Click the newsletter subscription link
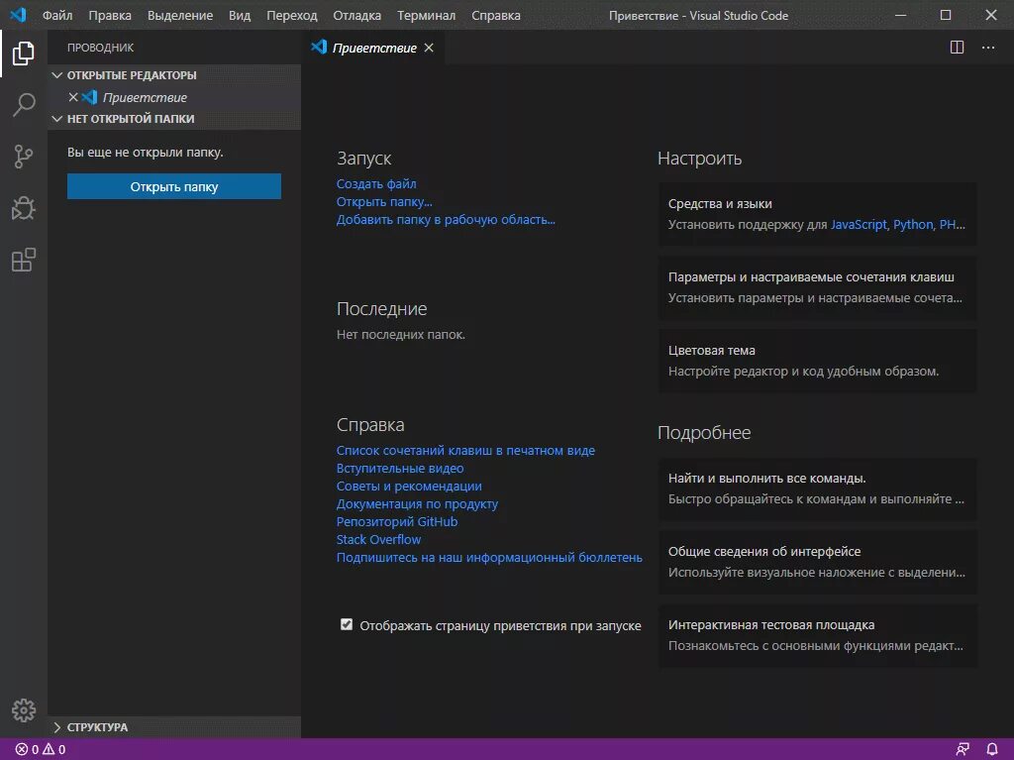The image size is (1014, 760). click(489, 558)
